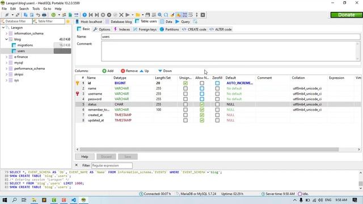Click the microphone icon in system tray
Screen dimensions: 363x204
coord(301,200)
